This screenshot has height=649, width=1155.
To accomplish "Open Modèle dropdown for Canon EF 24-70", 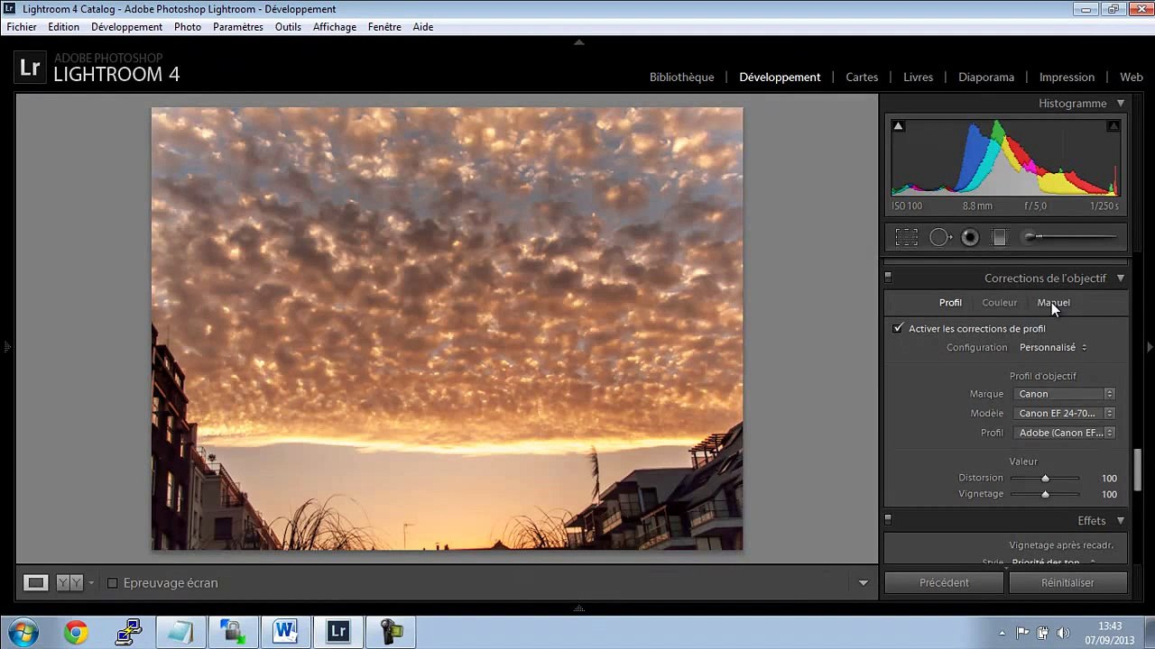I will point(1064,414).
